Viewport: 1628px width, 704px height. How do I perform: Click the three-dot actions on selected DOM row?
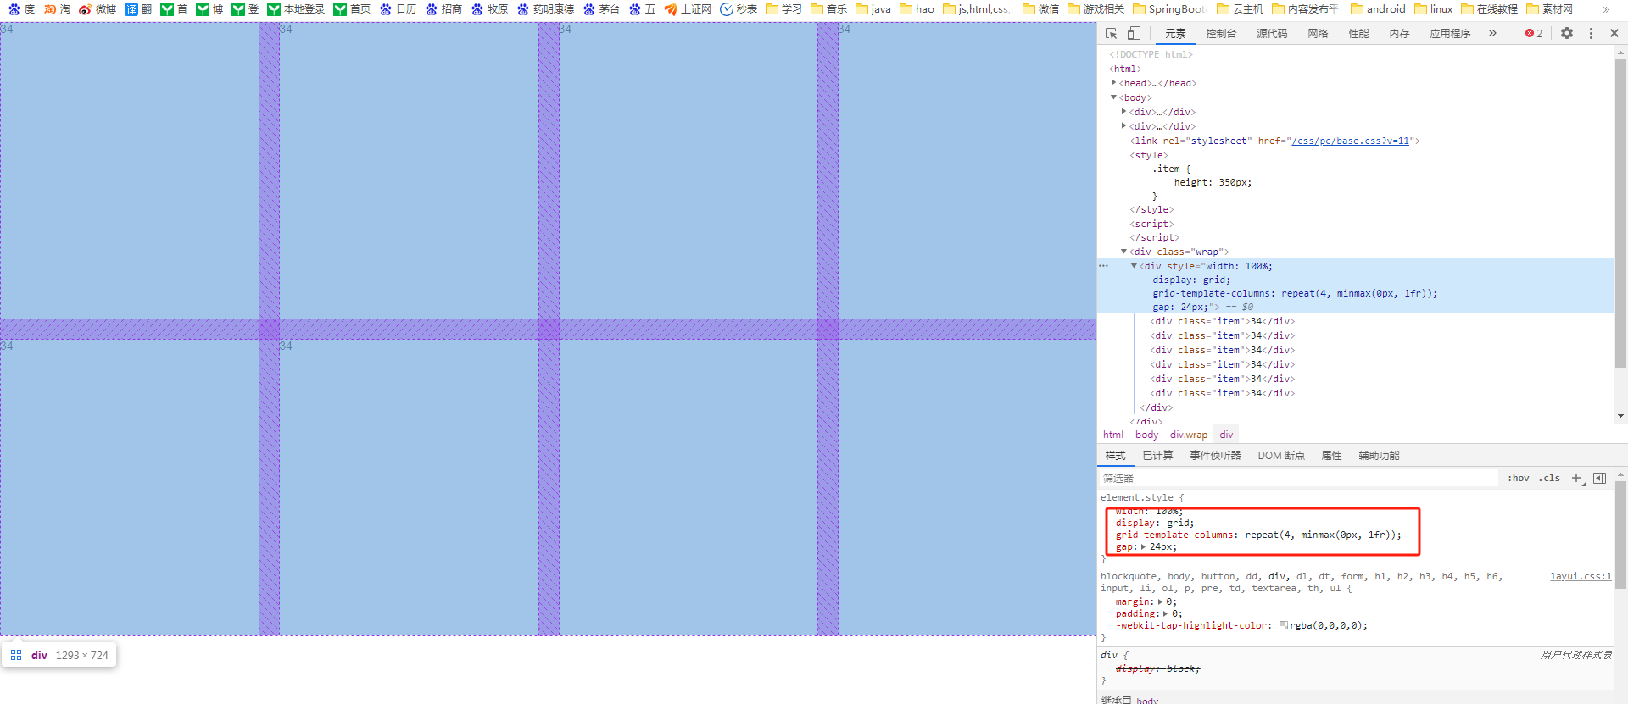click(1103, 266)
